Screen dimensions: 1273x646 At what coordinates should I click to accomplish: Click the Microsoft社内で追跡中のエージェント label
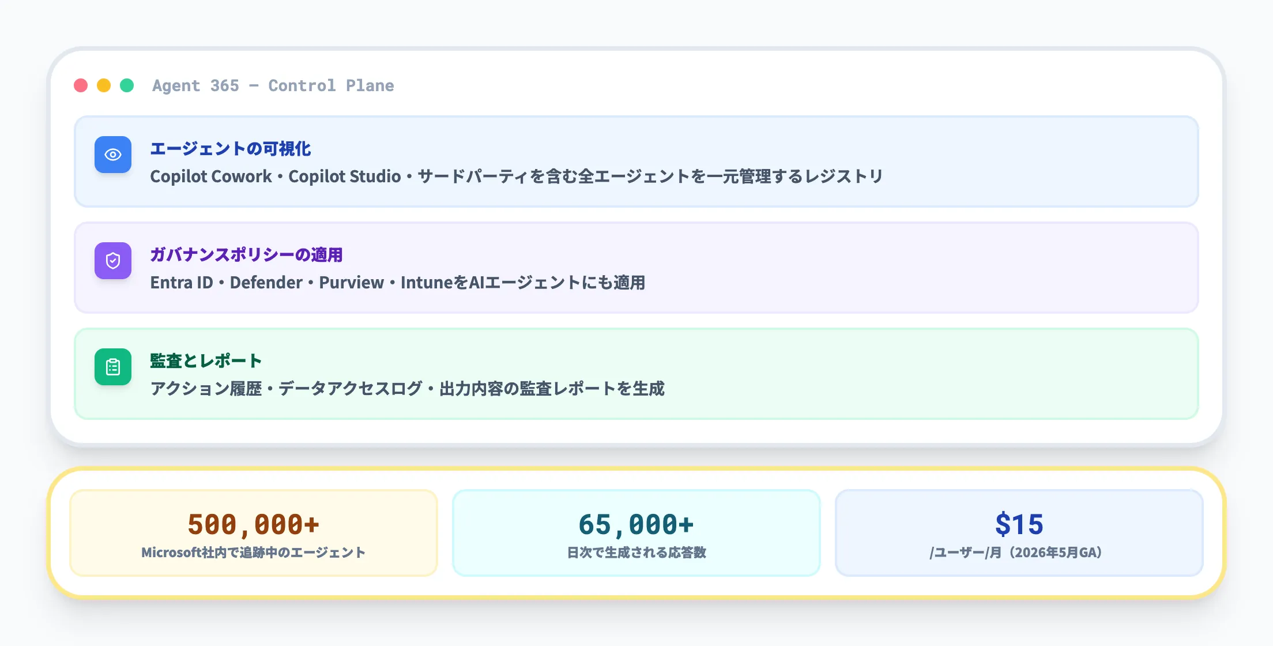254,552
